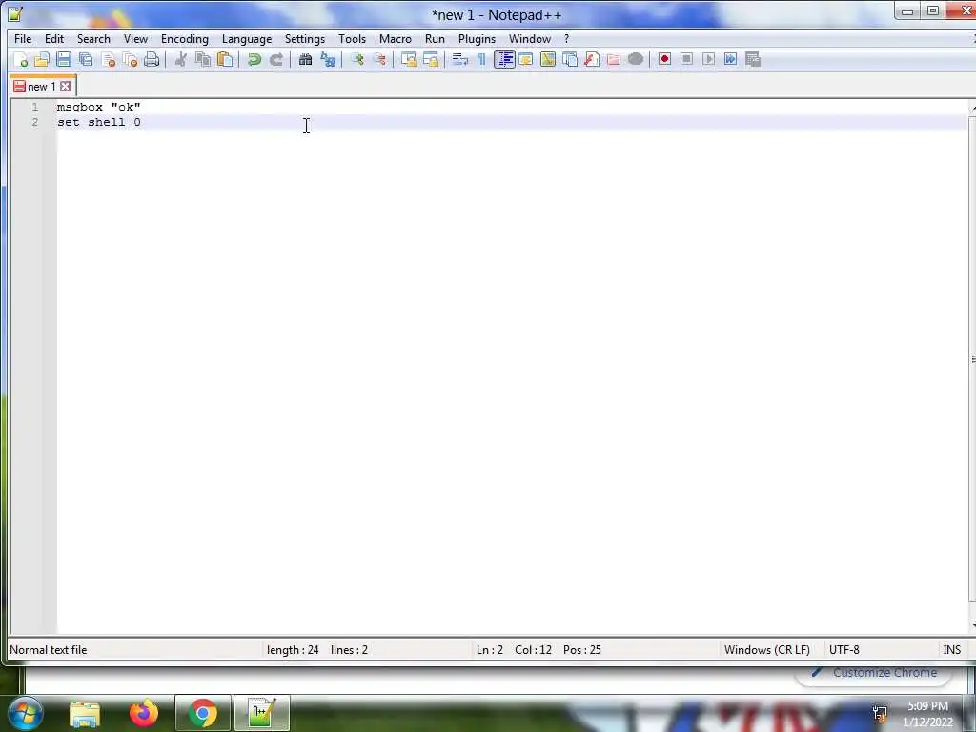Image resolution: width=976 pixels, height=732 pixels.
Task: Toggle show all characters pilcrow icon
Action: [x=481, y=60]
